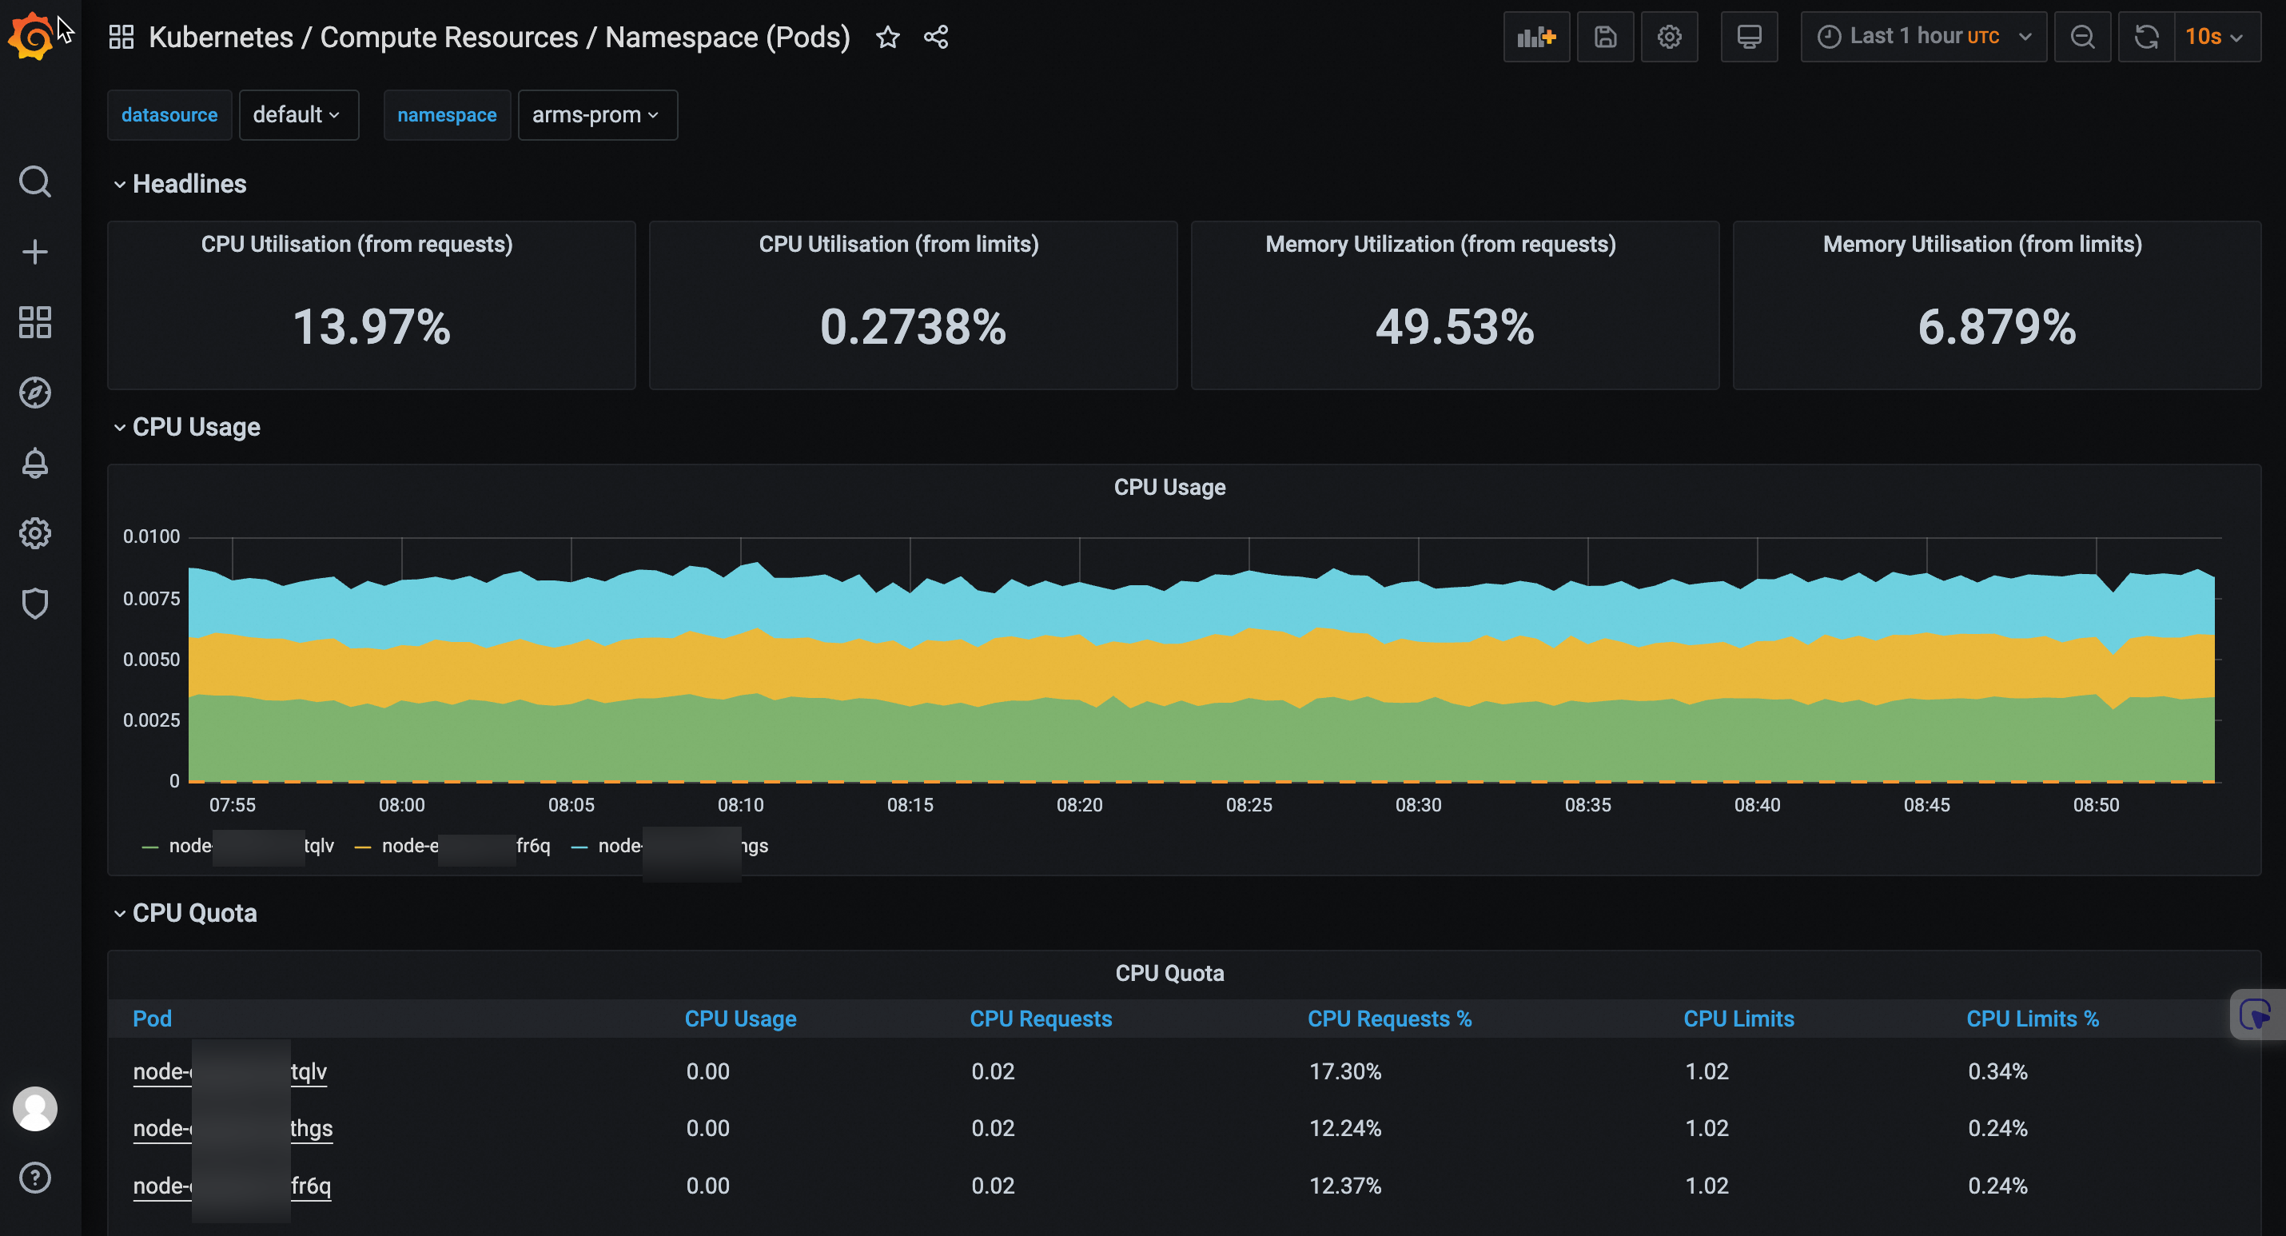2286x1236 pixels.
Task: Refresh the dashboard with the refresh icon
Action: (x=2147, y=37)
